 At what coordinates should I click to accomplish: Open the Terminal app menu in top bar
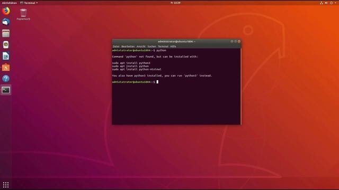coord(29,3)
